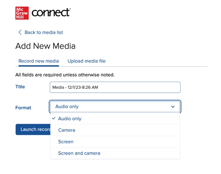This screenshot has height=174, width=221.
Task: Select Screen format option
Action: (115, 142)
